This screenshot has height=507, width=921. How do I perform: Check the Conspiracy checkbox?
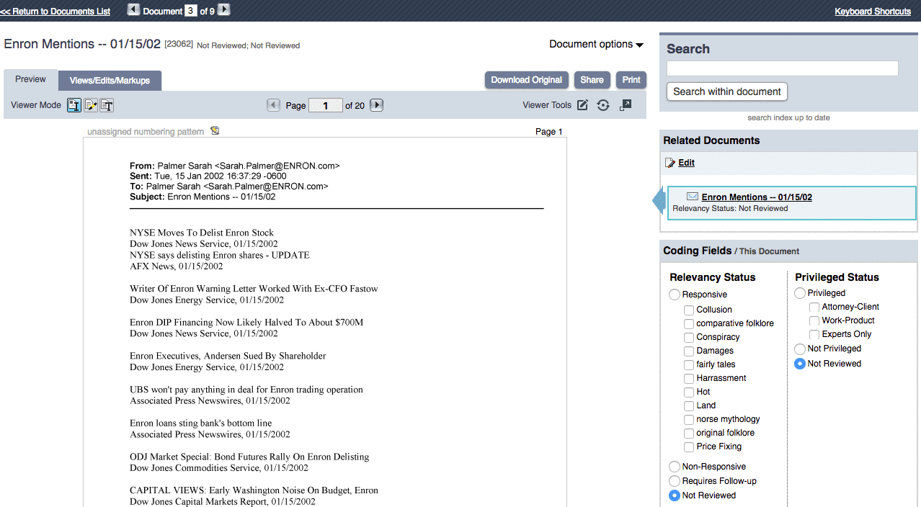coord(689,337)
